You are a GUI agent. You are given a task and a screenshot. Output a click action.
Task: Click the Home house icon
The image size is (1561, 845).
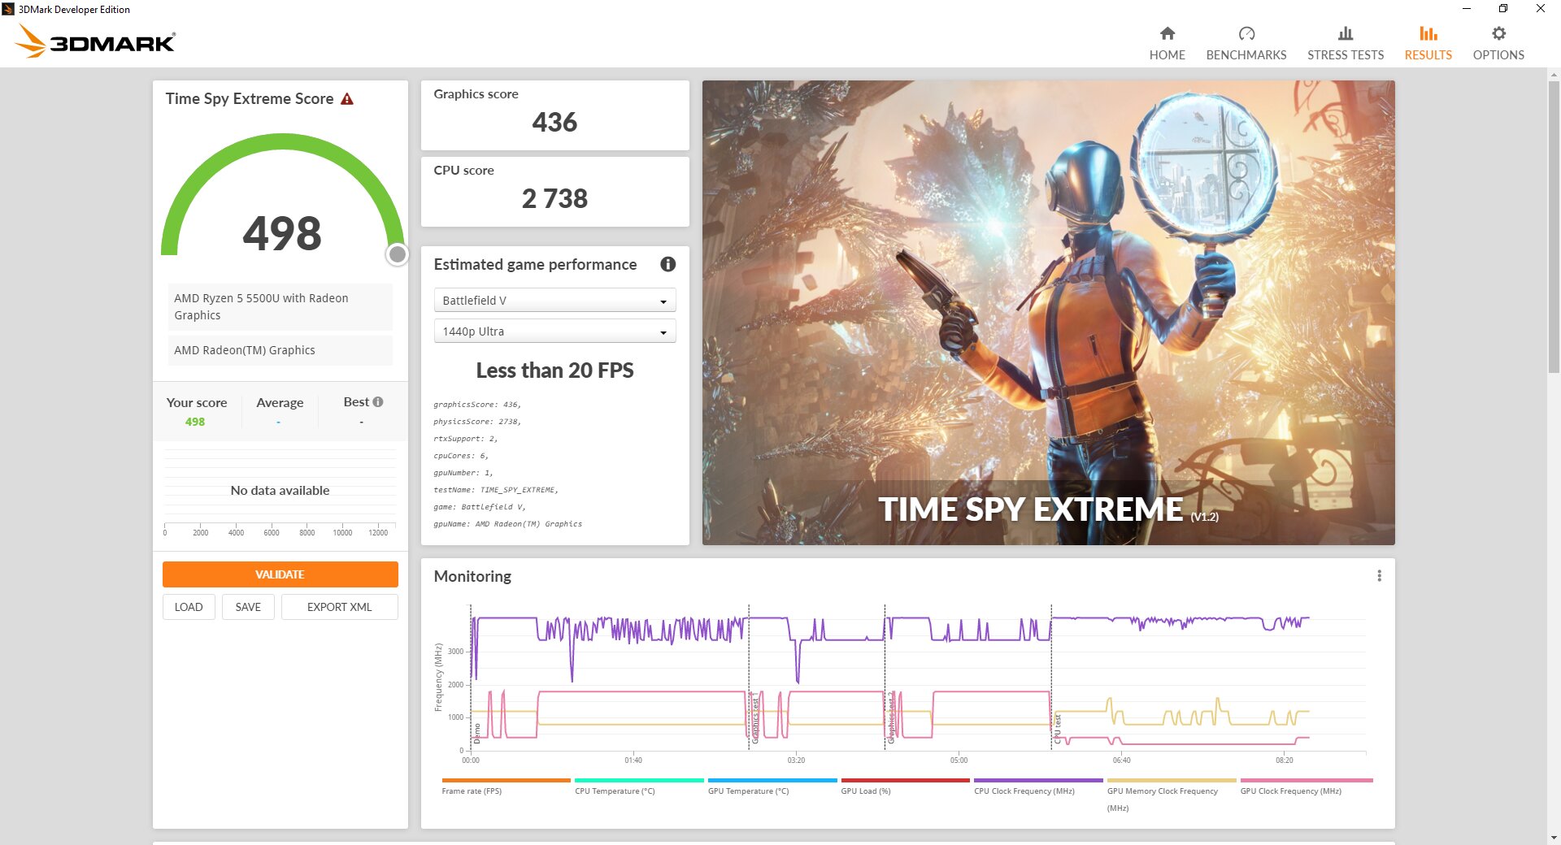click(1167, 33)
